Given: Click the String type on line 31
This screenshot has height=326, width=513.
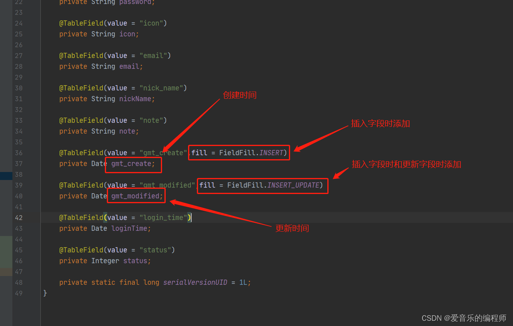Looking at the screenshot, I should click(103, 99).
